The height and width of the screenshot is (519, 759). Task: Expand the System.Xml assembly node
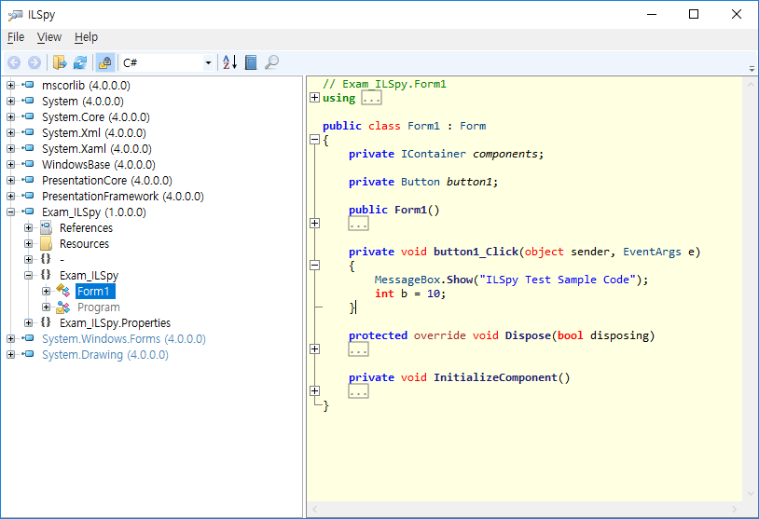coord(10,132)
